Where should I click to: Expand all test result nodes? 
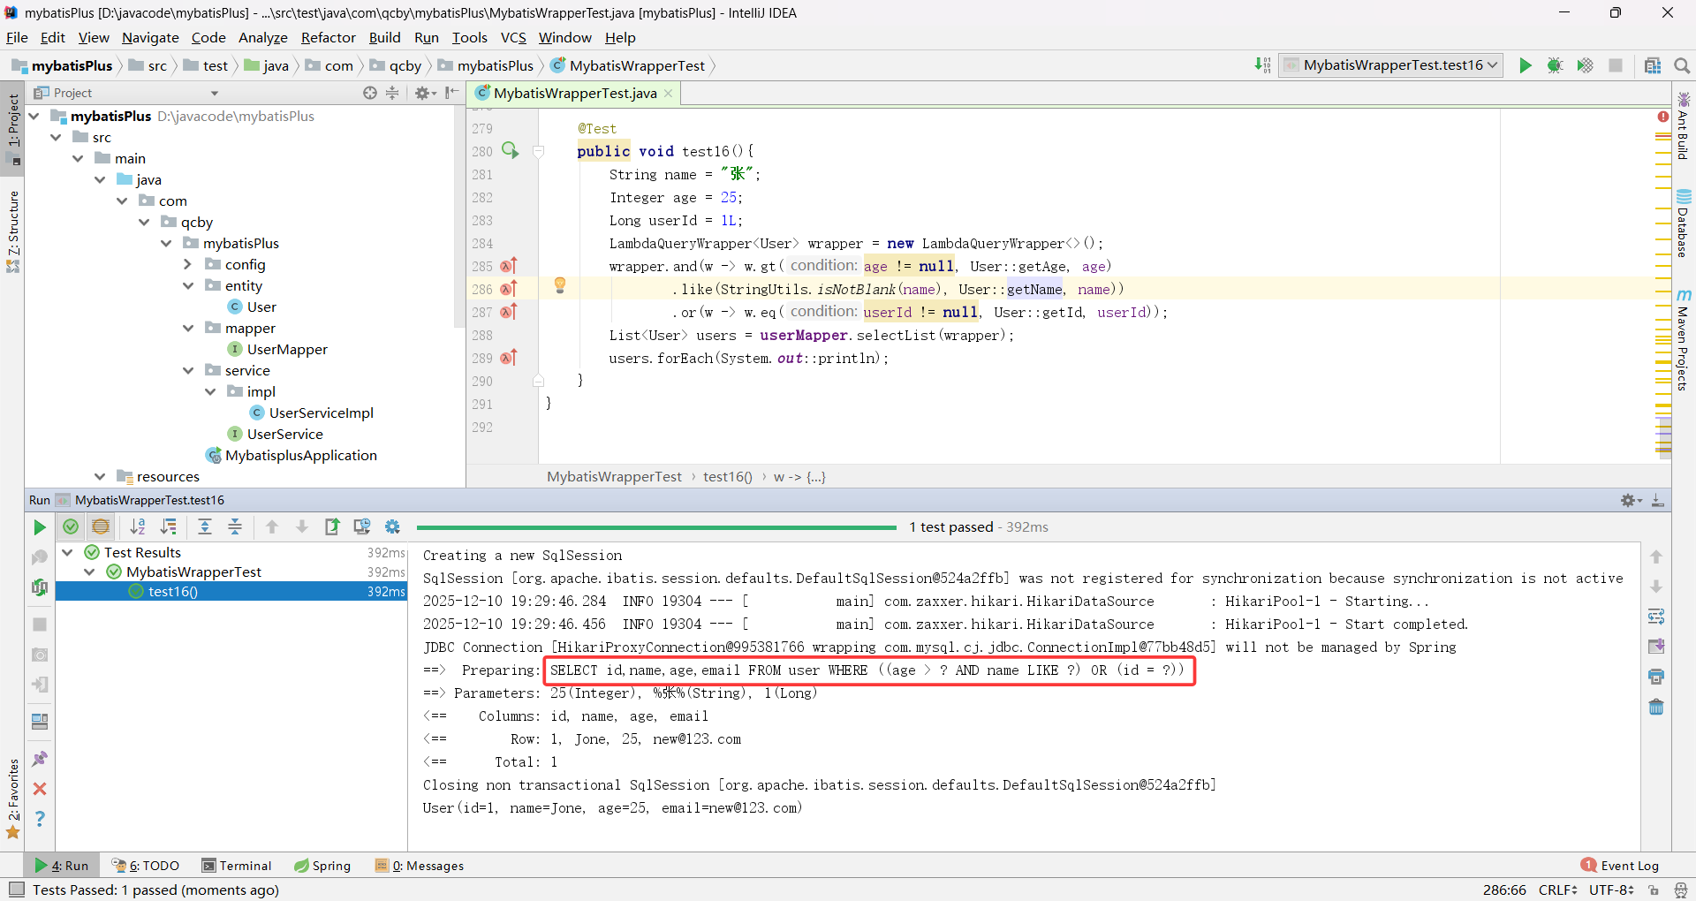pyautogui.click(x=205, y=527)
